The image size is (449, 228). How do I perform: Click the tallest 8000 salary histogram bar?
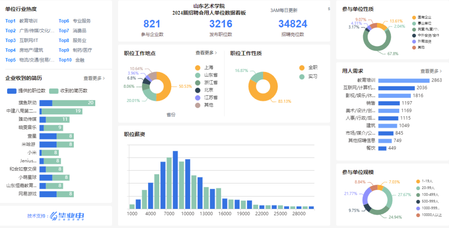pos(175,180)
